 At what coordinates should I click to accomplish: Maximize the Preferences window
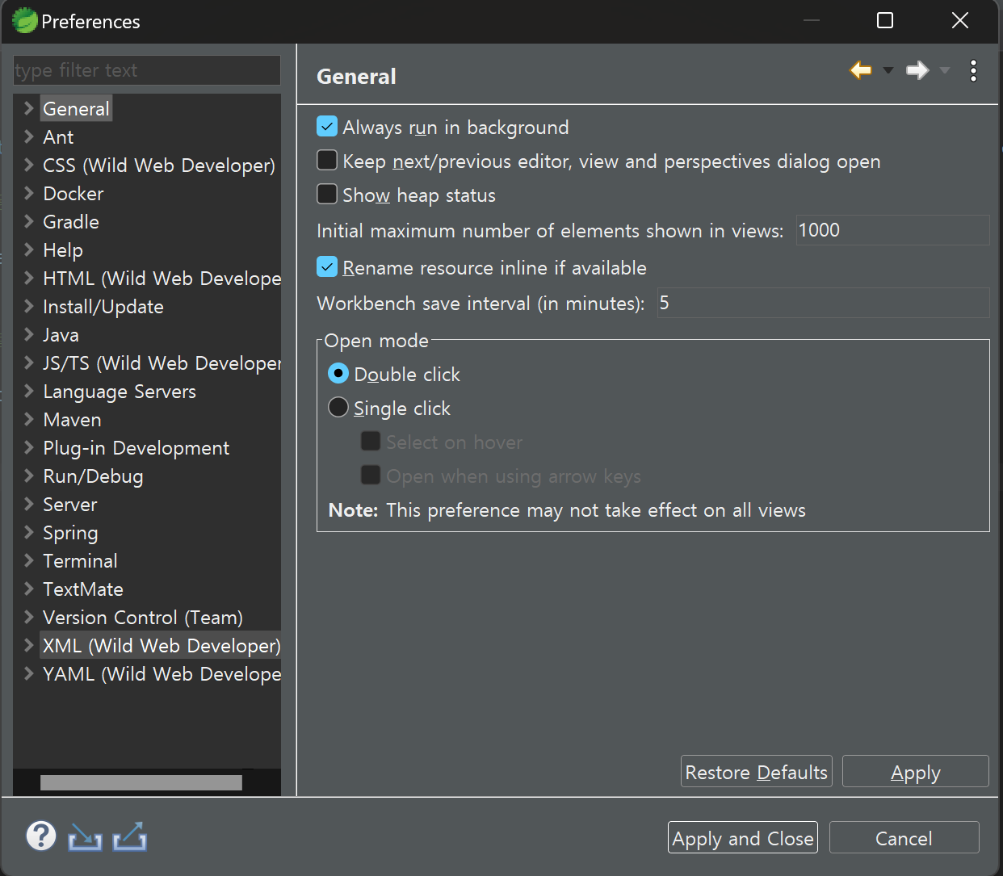coord(885,20)
